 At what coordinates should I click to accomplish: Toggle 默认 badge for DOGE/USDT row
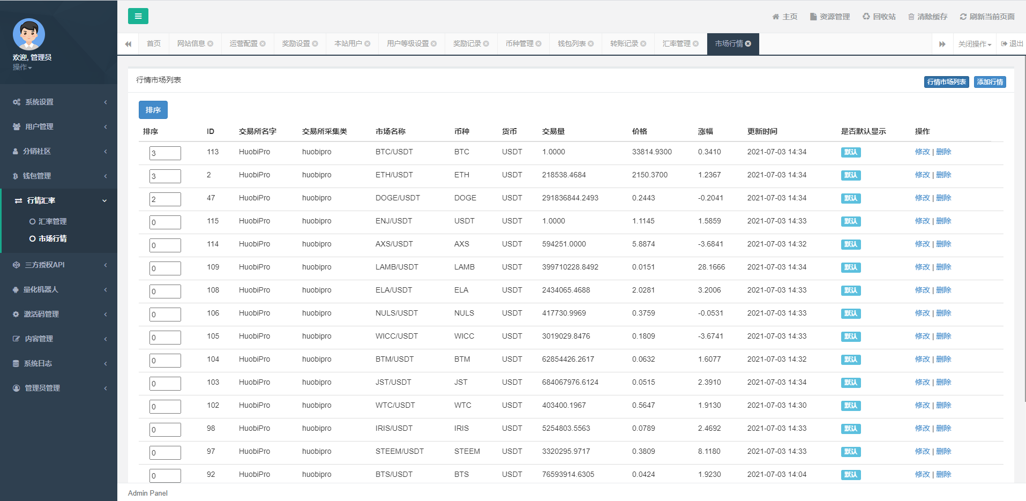pos(850,198)
